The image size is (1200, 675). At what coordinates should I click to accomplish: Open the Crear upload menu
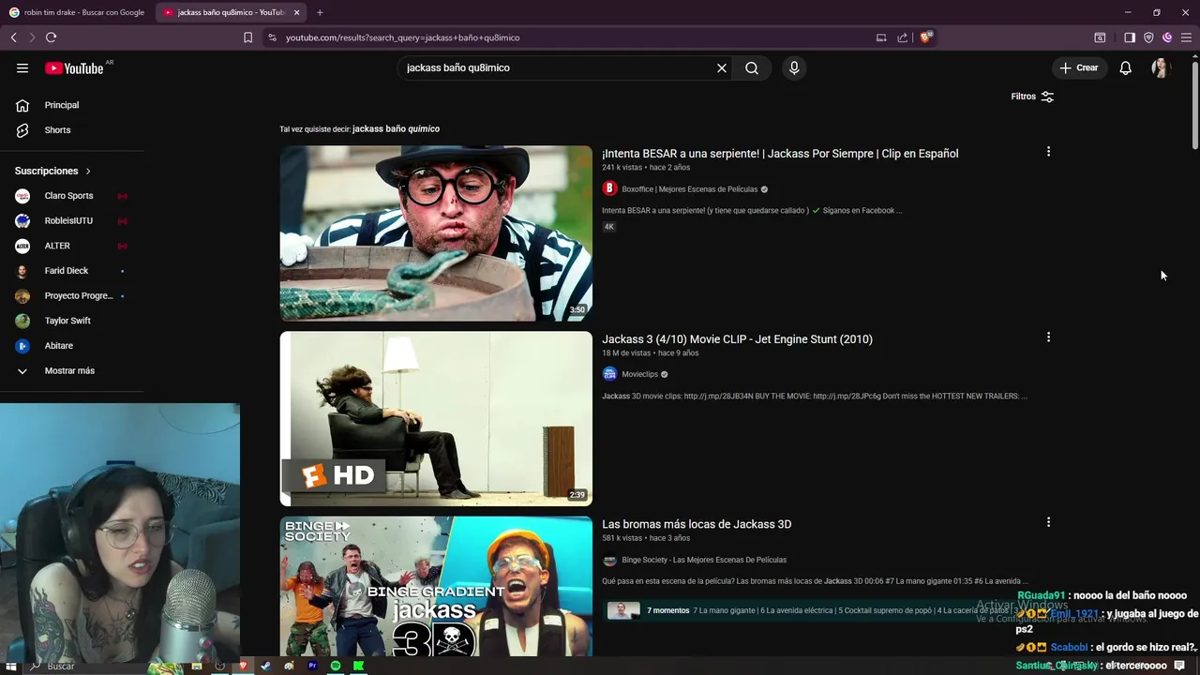[x=1079, y=67]
